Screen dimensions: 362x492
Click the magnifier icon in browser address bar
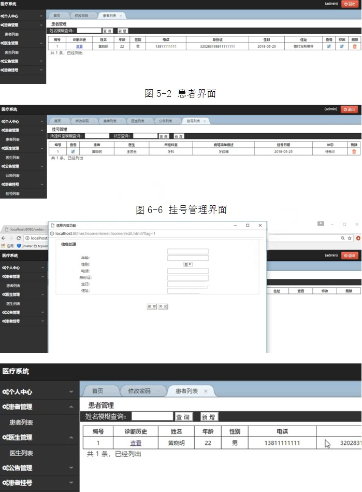pos(342,238)
